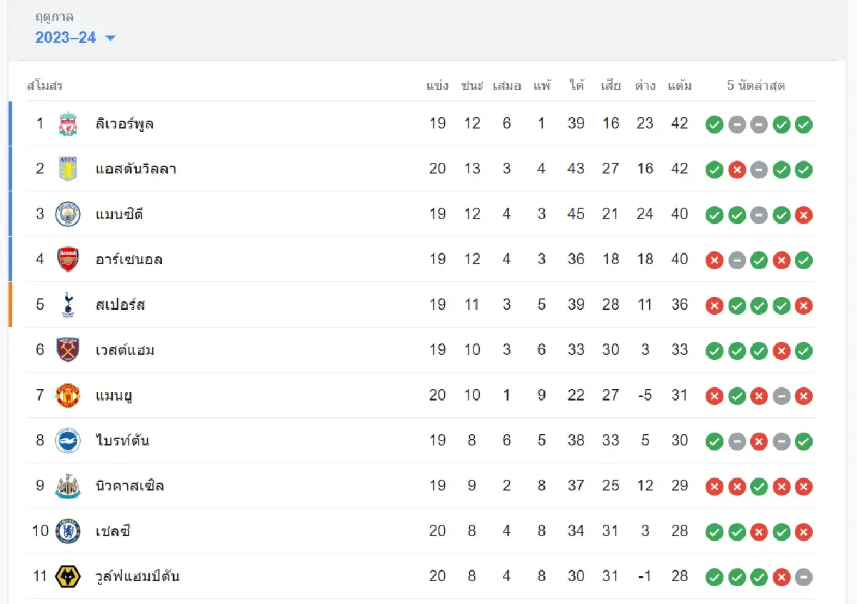Click the West Ham crest icon

(x=68, y=350)
